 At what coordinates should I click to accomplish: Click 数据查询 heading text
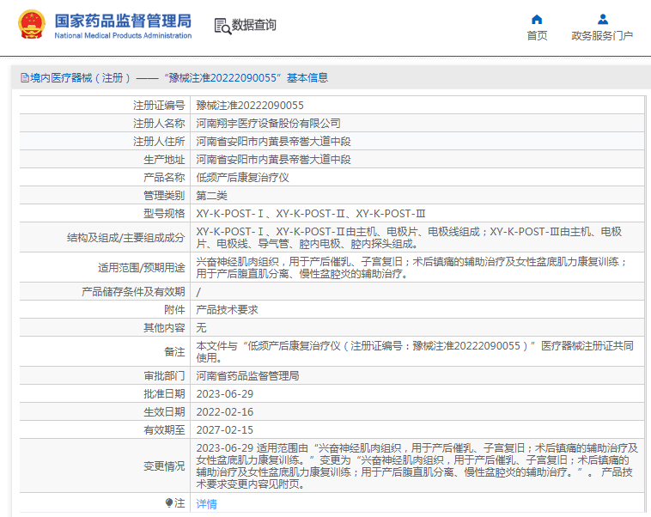[253, 25]
